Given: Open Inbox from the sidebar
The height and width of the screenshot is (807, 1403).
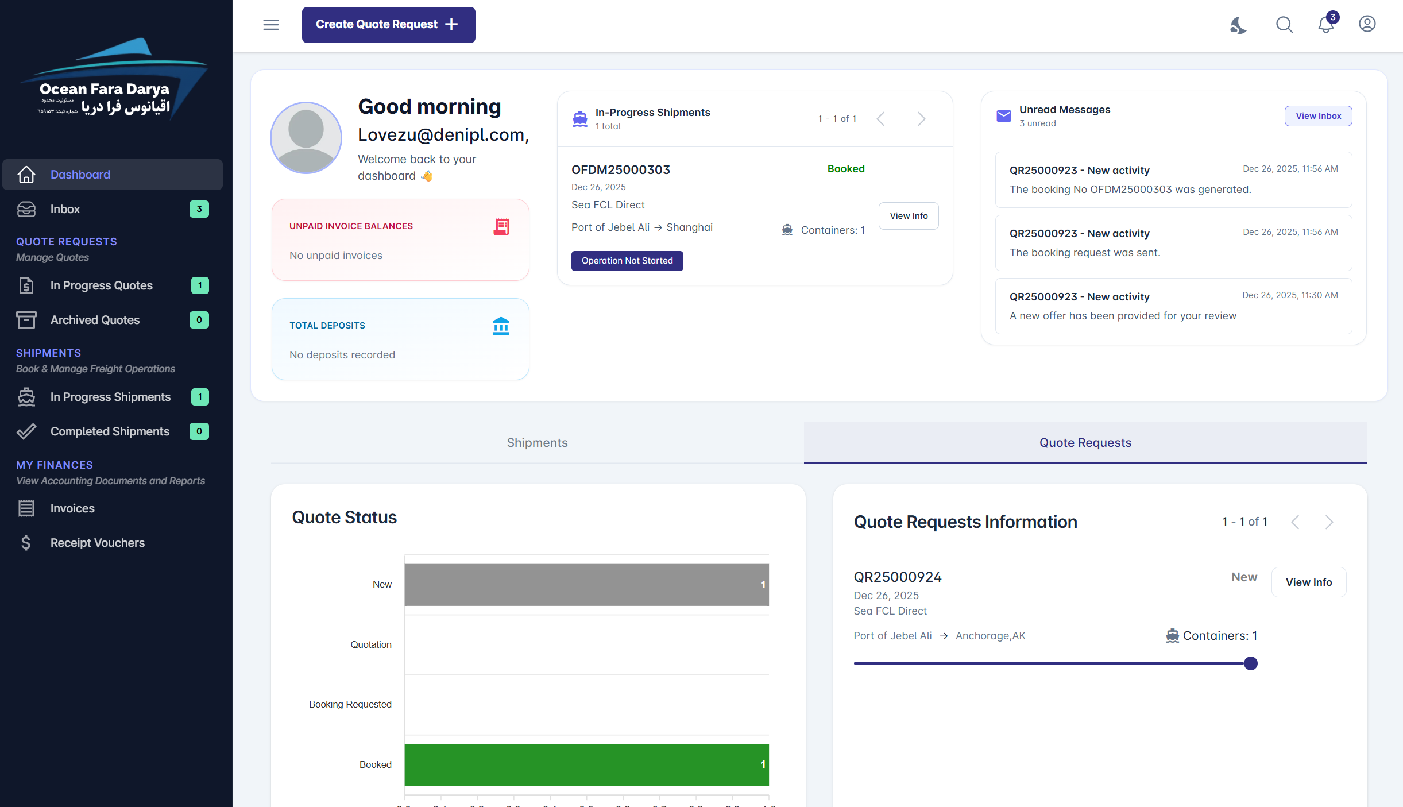Looking at the screenshot, I should click(x=65, y=209).
